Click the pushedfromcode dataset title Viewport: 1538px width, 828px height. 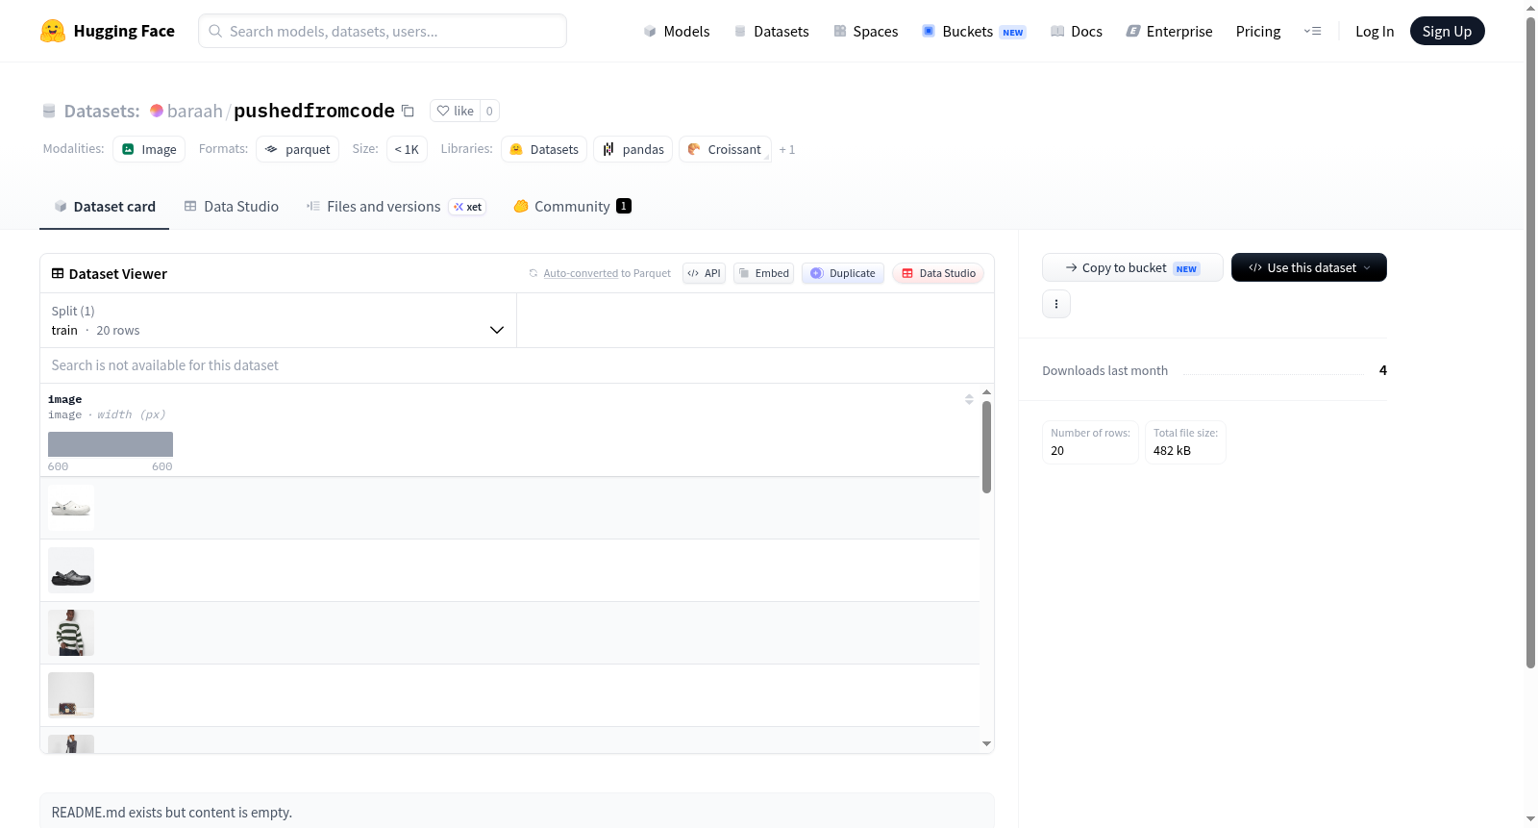click(313, 111)
